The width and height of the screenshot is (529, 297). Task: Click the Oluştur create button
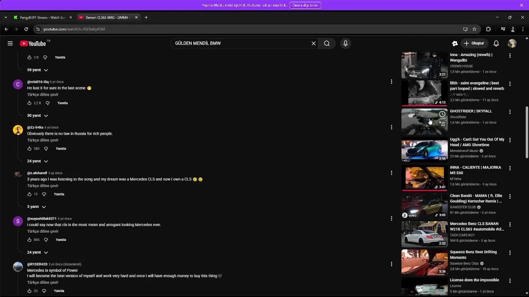tap(474, 43)
